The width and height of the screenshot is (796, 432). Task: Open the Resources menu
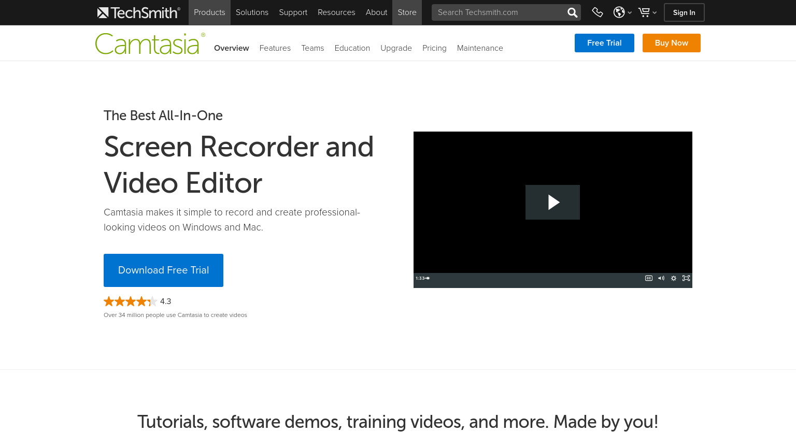click(336, 12)
